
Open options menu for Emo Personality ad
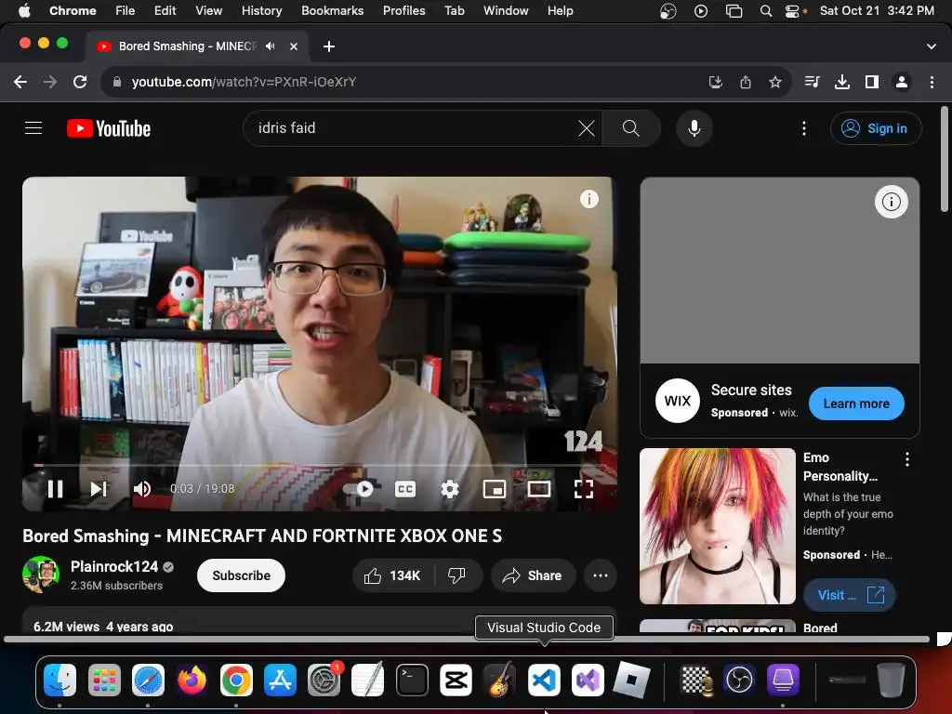pos(907,459)
